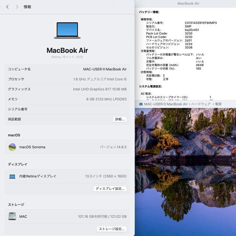Click the フル充電済み: label

(155, 58)
